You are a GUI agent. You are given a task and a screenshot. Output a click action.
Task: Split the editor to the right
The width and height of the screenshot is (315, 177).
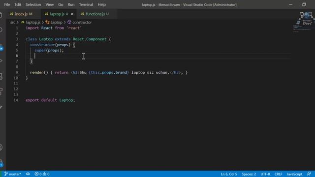tap(310, 14)
